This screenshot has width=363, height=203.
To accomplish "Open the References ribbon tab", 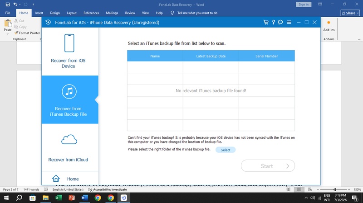I will pyautogui.click(x=91, y=13).
